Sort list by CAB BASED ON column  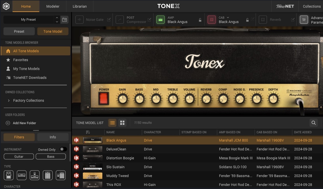pos(267,132)
